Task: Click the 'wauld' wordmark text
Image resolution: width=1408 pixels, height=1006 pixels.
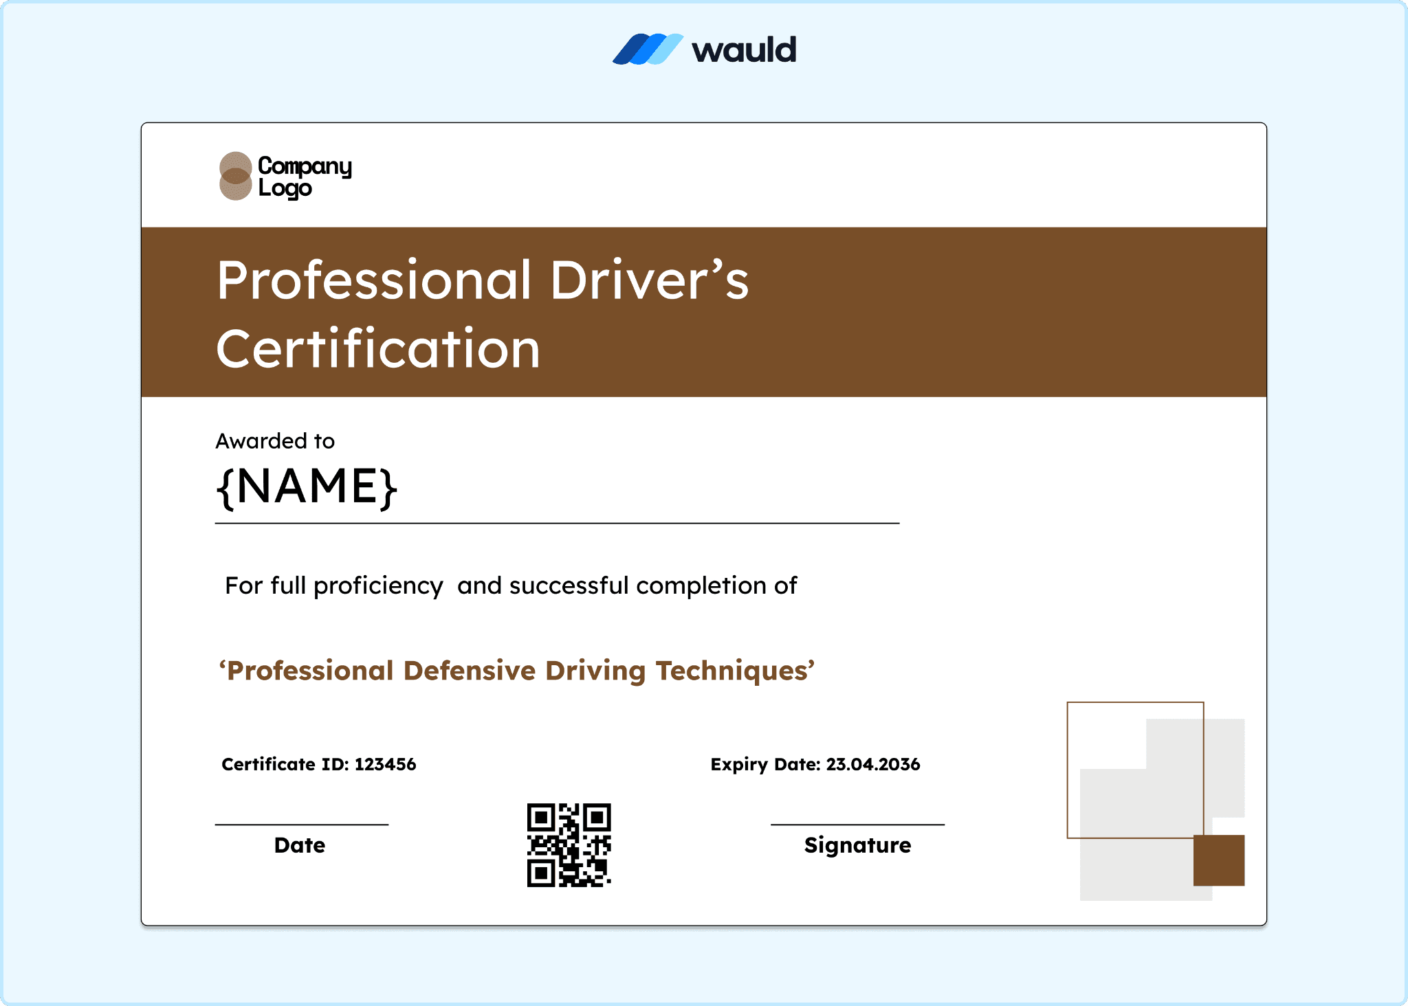Action: pyautogui.click(x=745, y=50)
